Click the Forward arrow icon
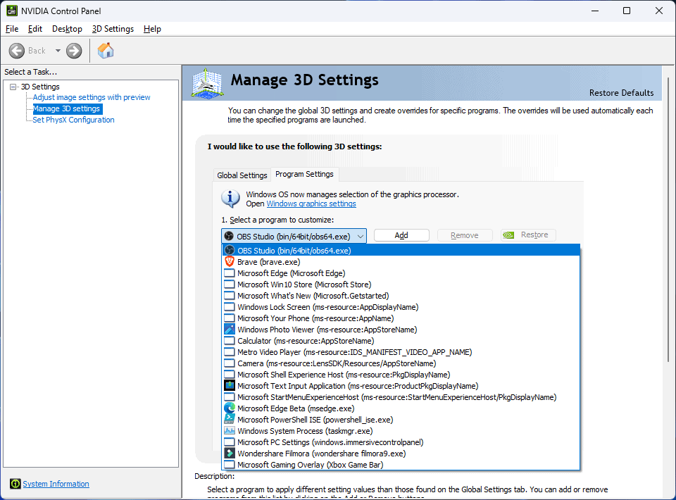 [x=74, y=51]
